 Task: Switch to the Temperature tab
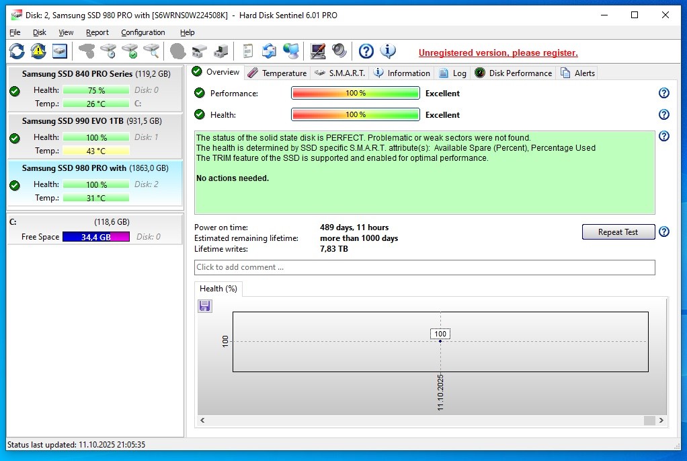point(276,73)
